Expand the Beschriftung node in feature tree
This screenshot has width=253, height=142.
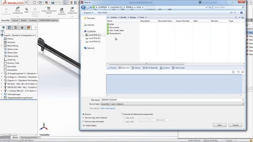(x=2, y=46)
